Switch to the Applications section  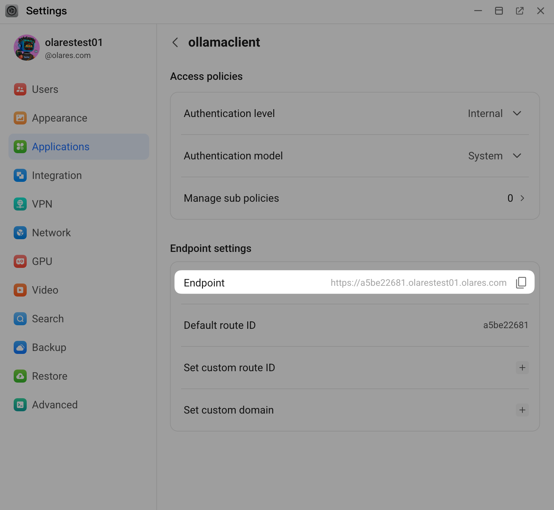point(61,147)
